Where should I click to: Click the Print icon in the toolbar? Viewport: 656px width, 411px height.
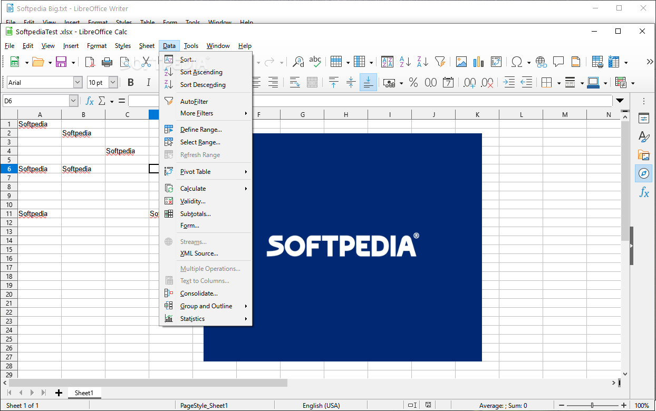[107, 62]
